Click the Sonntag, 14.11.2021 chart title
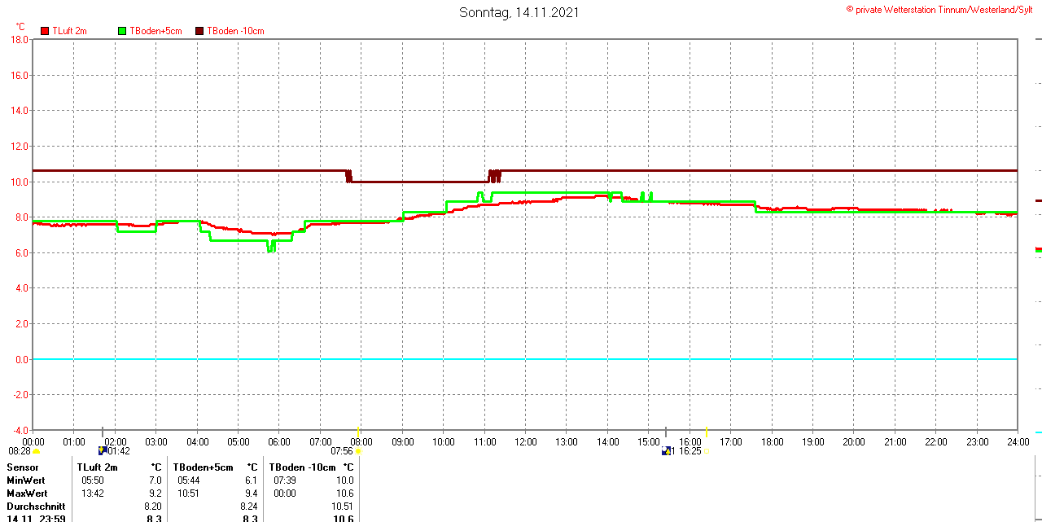 (519, 12)
